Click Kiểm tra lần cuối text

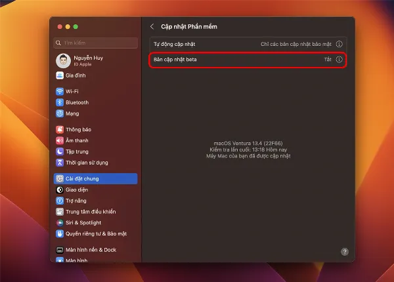248,150
